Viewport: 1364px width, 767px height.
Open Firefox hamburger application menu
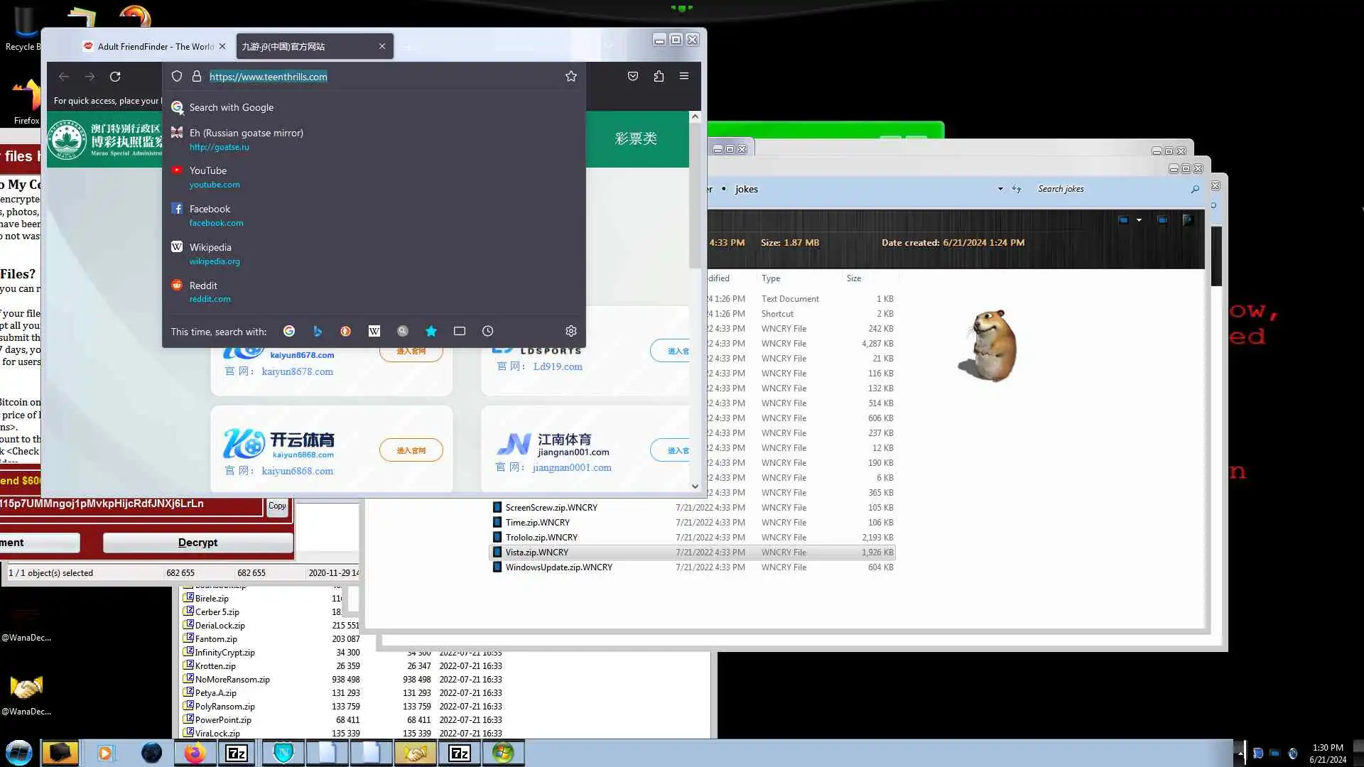click(684, 77)
